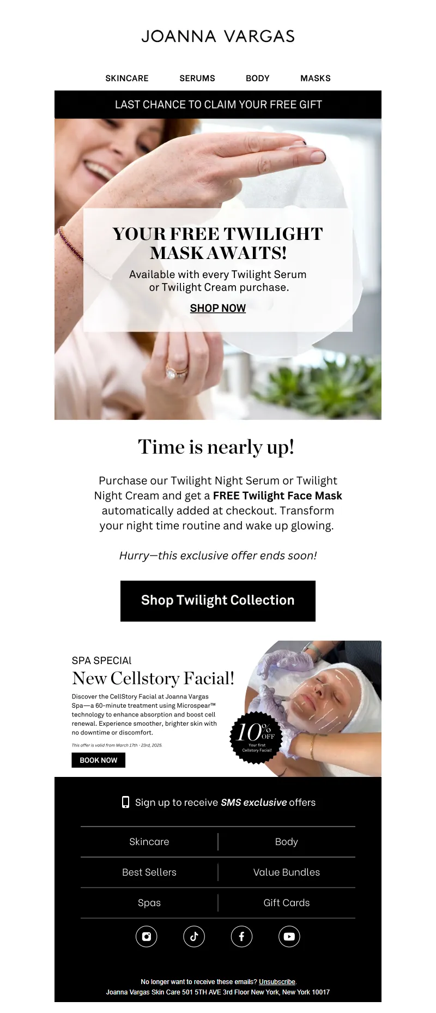
Task: Click the Book Now button
Action: click(99, 760)
